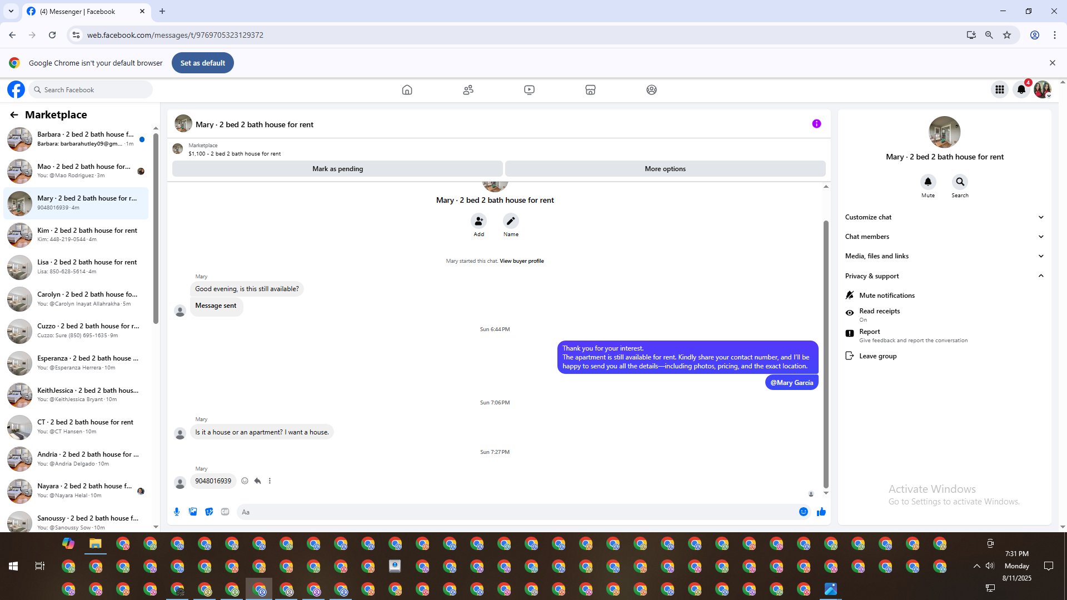This screenshot has height=600, width=1067.
Task: Click the voice clip microphone icon
Action: click(177, 512)
